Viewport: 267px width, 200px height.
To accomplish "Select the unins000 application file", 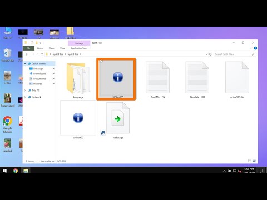I will click(x=78, y=119).
